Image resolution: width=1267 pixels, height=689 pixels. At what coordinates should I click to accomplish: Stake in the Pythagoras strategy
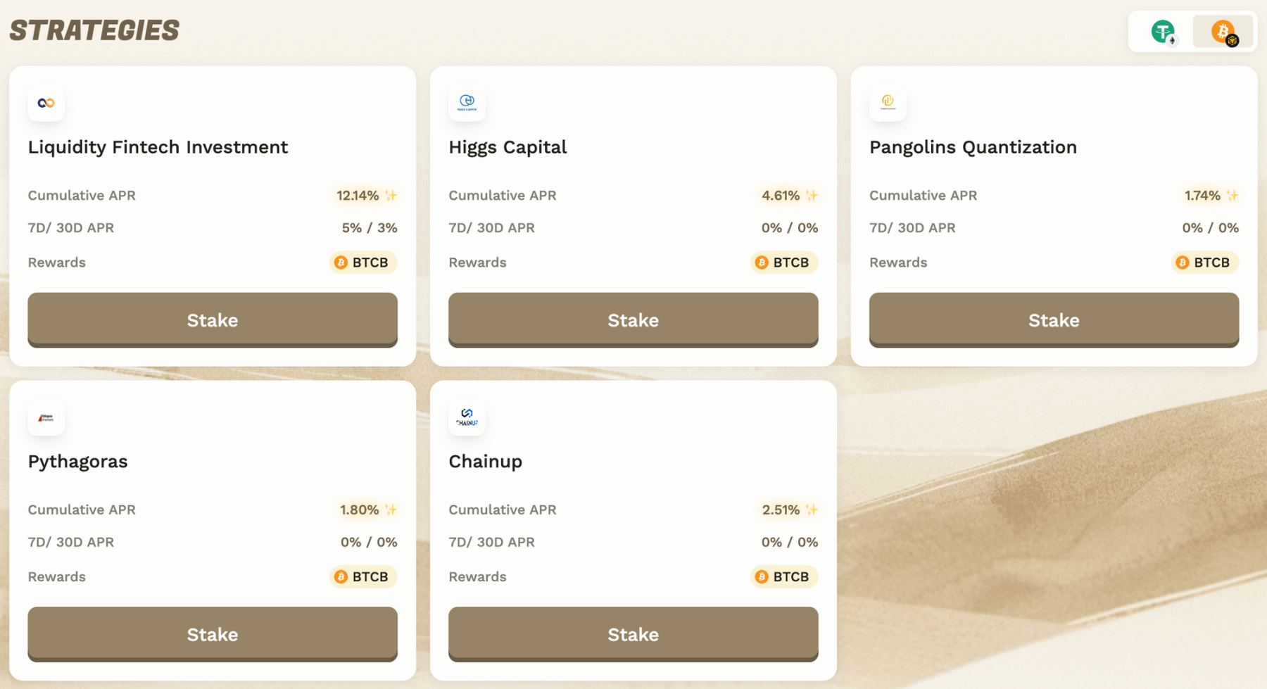tap(213, 634)
